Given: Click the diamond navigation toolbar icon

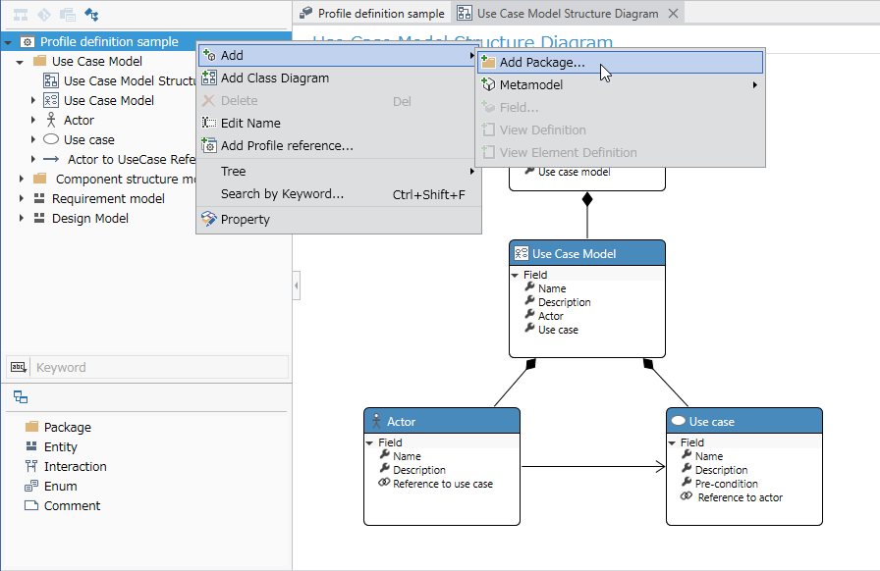Looking at the screenshot, I should [44, 15].
